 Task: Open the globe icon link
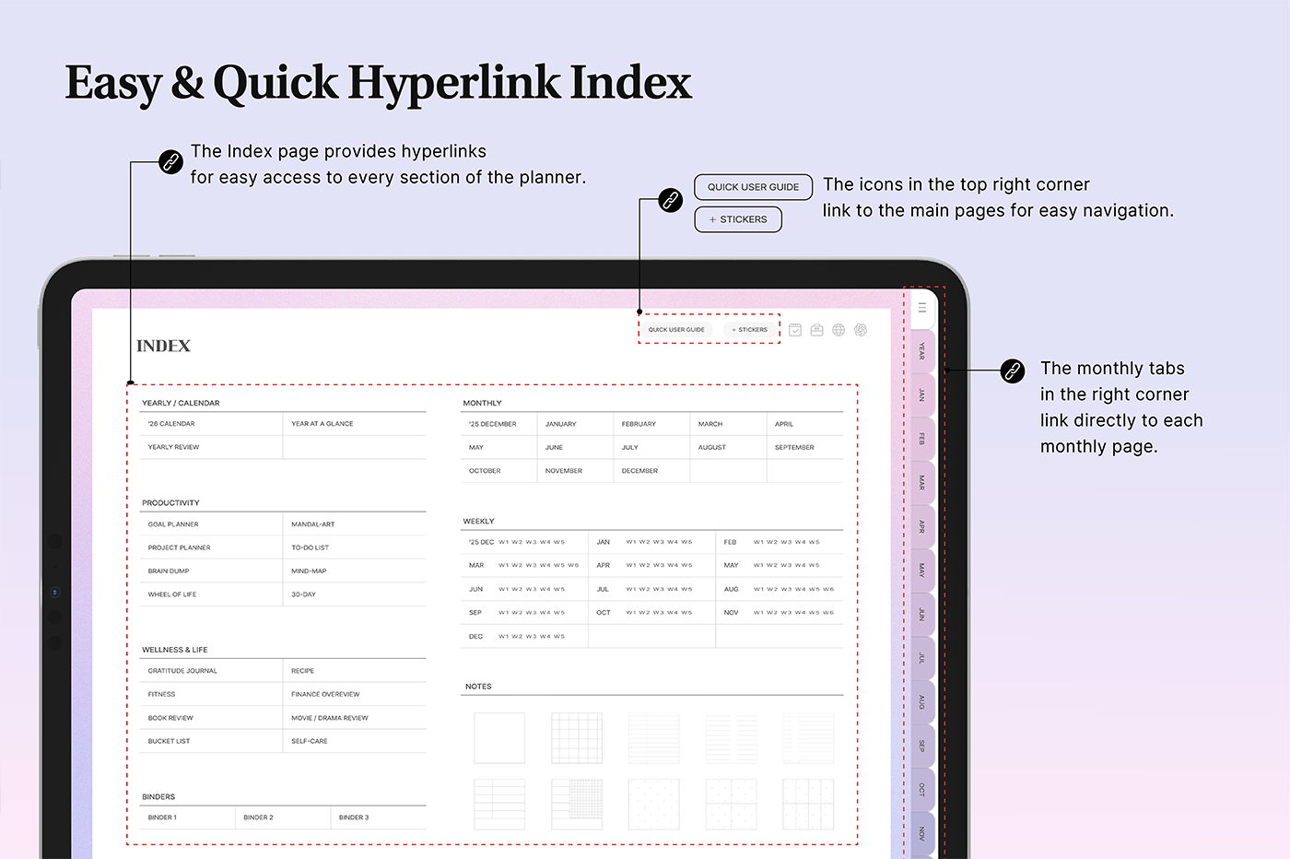838,330
